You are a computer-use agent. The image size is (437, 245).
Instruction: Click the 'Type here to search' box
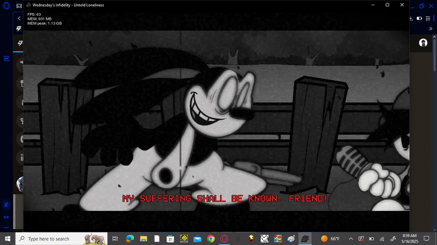click(61, 239)
